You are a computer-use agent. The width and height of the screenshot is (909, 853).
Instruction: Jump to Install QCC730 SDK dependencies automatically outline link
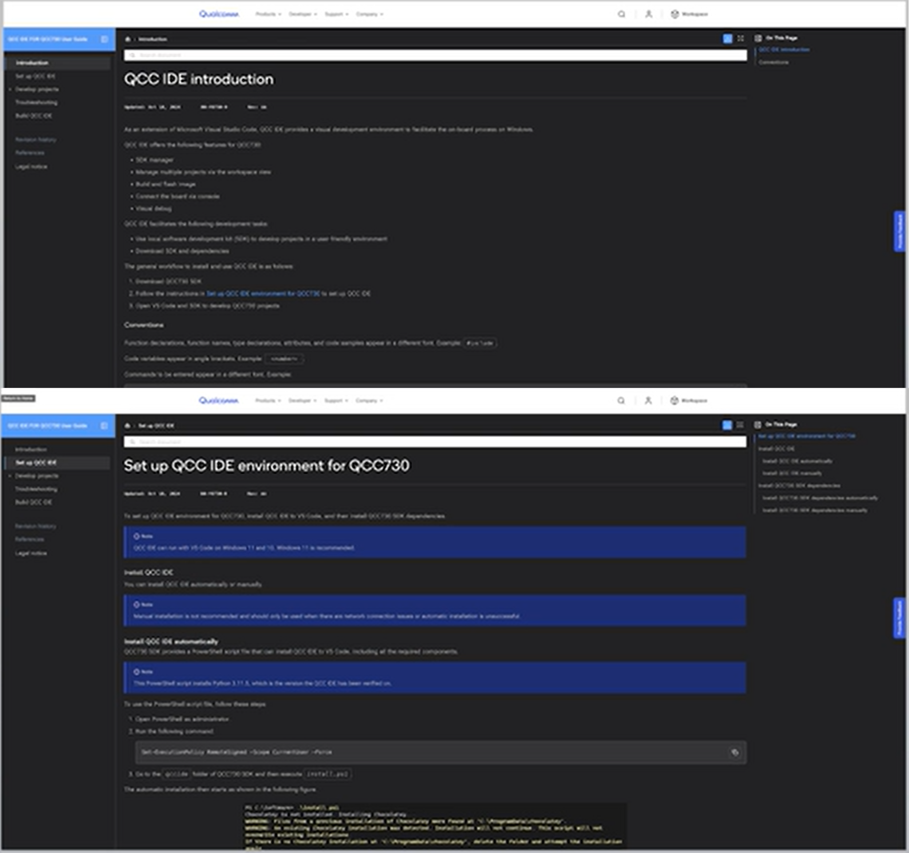click(820, 498)
